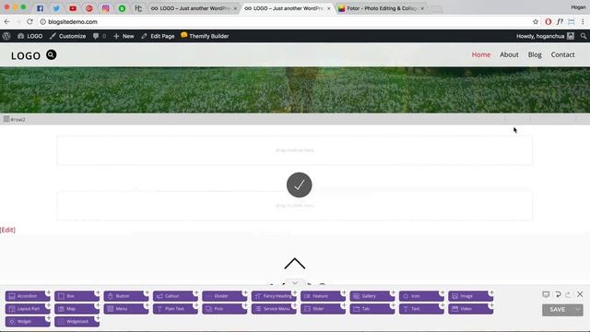Viewport: 590px width, 332px height.
Task: Select the Video module
Action: tap(471, 309)
